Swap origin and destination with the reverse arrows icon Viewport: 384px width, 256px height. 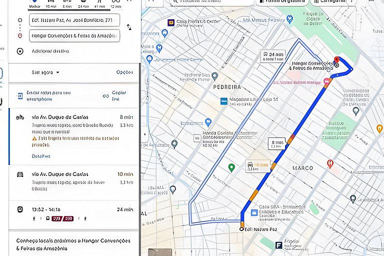point(129,27)
